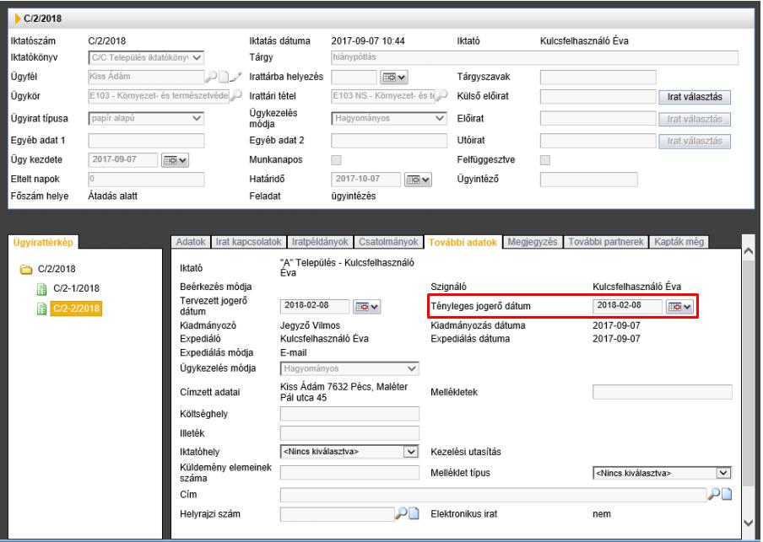
Task: Open the Megjegyzés tab
Action: coord(533,242)
